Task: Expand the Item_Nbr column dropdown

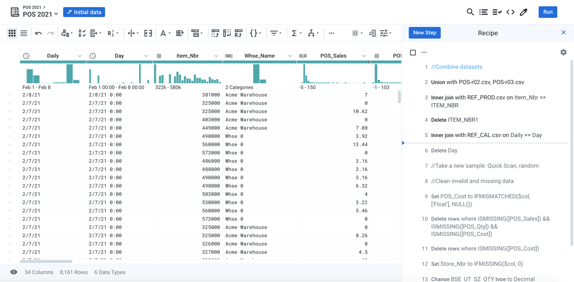Action: coord(216,56)
